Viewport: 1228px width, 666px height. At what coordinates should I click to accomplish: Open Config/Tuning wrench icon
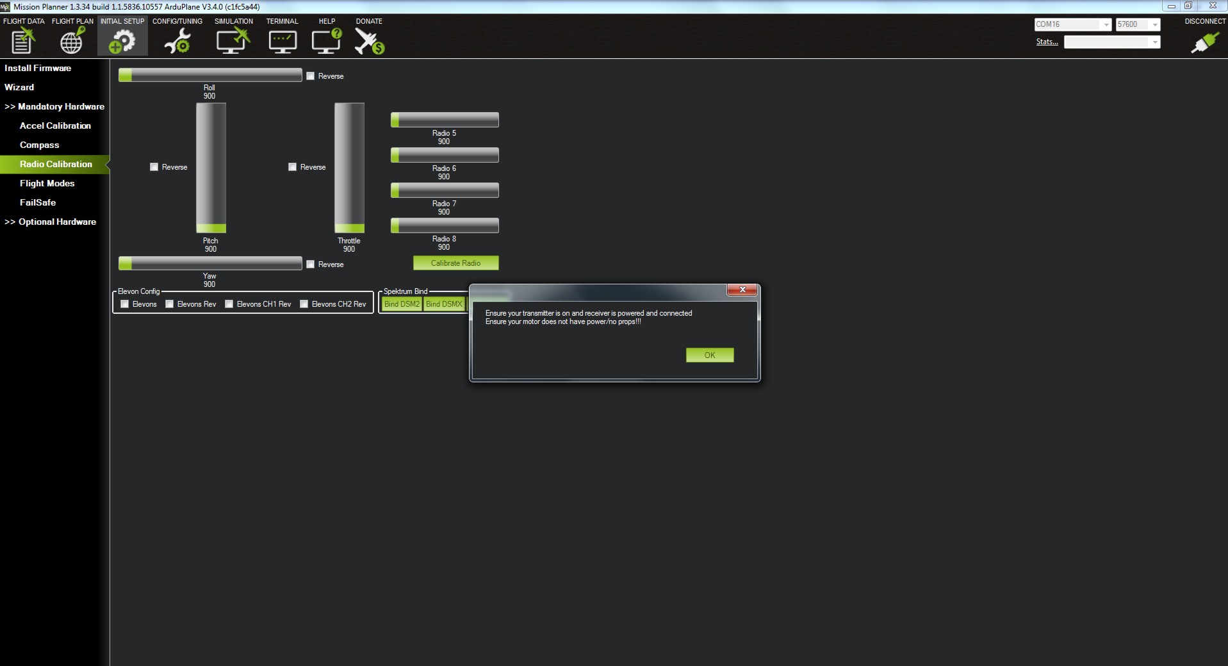[x=177, y=42]
